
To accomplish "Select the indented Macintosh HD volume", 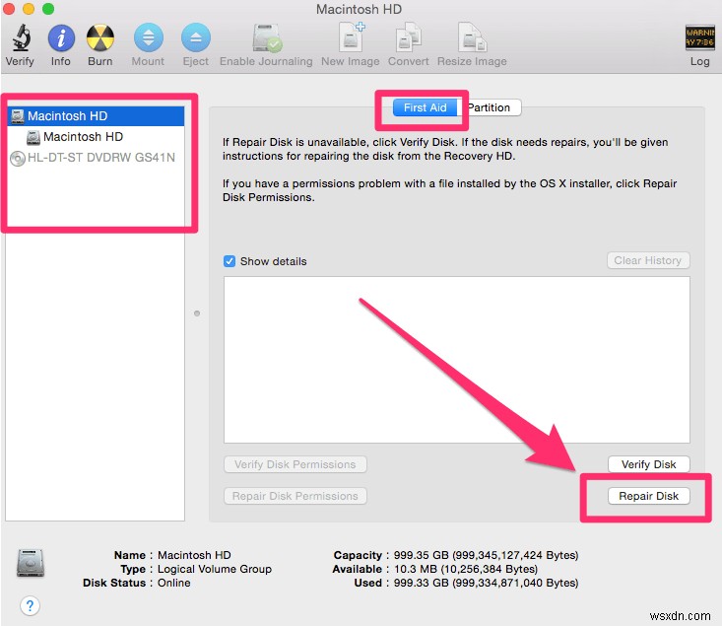I will pyautogui.click(x=96, y=137).
